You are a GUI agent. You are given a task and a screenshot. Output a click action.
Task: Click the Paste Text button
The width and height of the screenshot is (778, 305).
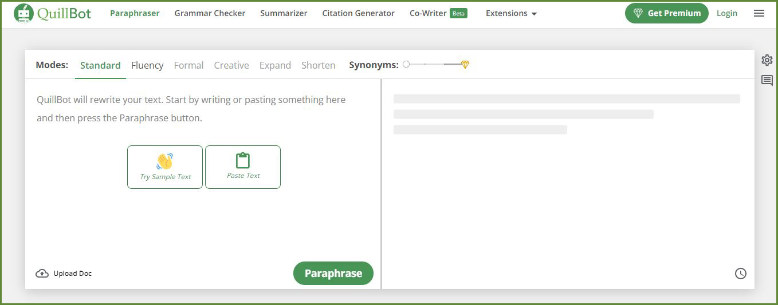243,167
